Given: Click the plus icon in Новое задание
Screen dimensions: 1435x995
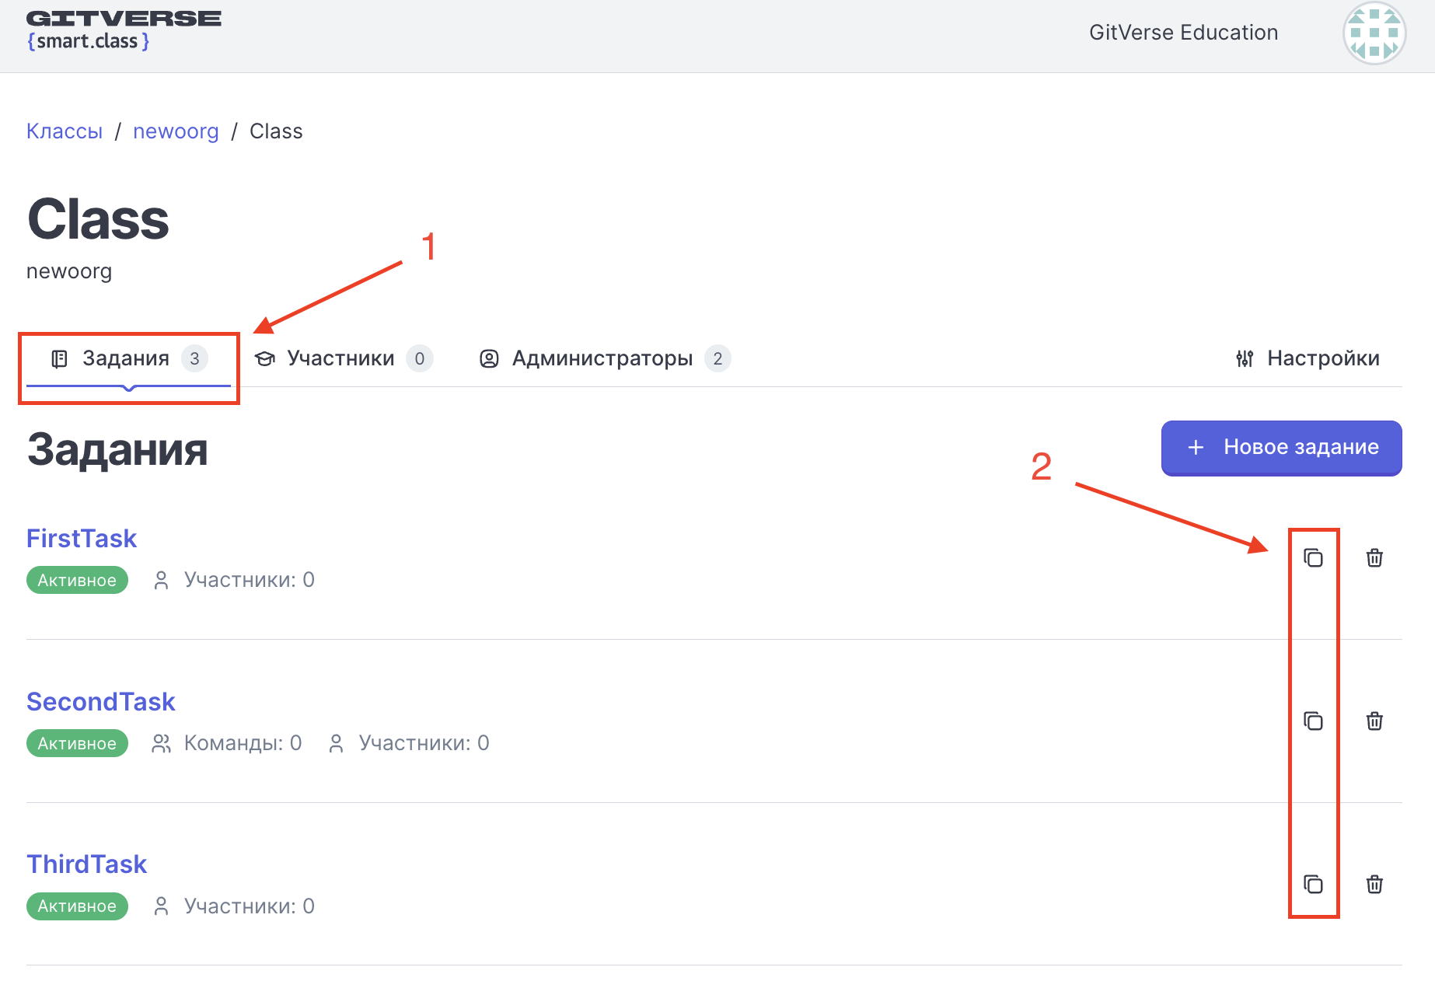Looking at the screenshot, I should [x=1196, y=447].
